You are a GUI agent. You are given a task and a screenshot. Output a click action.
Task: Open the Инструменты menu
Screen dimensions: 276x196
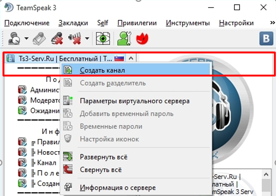tap(188, 23)
